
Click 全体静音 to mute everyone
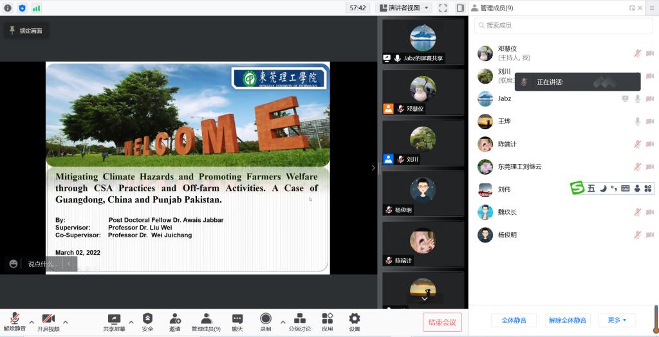pos(514,320)
